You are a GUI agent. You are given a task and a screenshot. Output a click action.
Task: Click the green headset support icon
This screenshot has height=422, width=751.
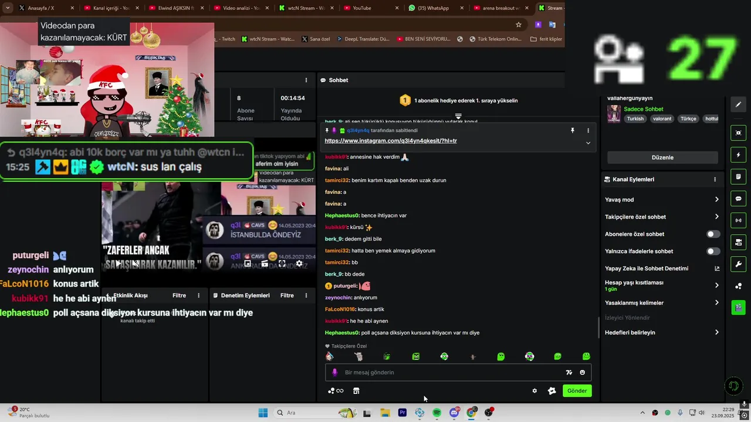733,386
